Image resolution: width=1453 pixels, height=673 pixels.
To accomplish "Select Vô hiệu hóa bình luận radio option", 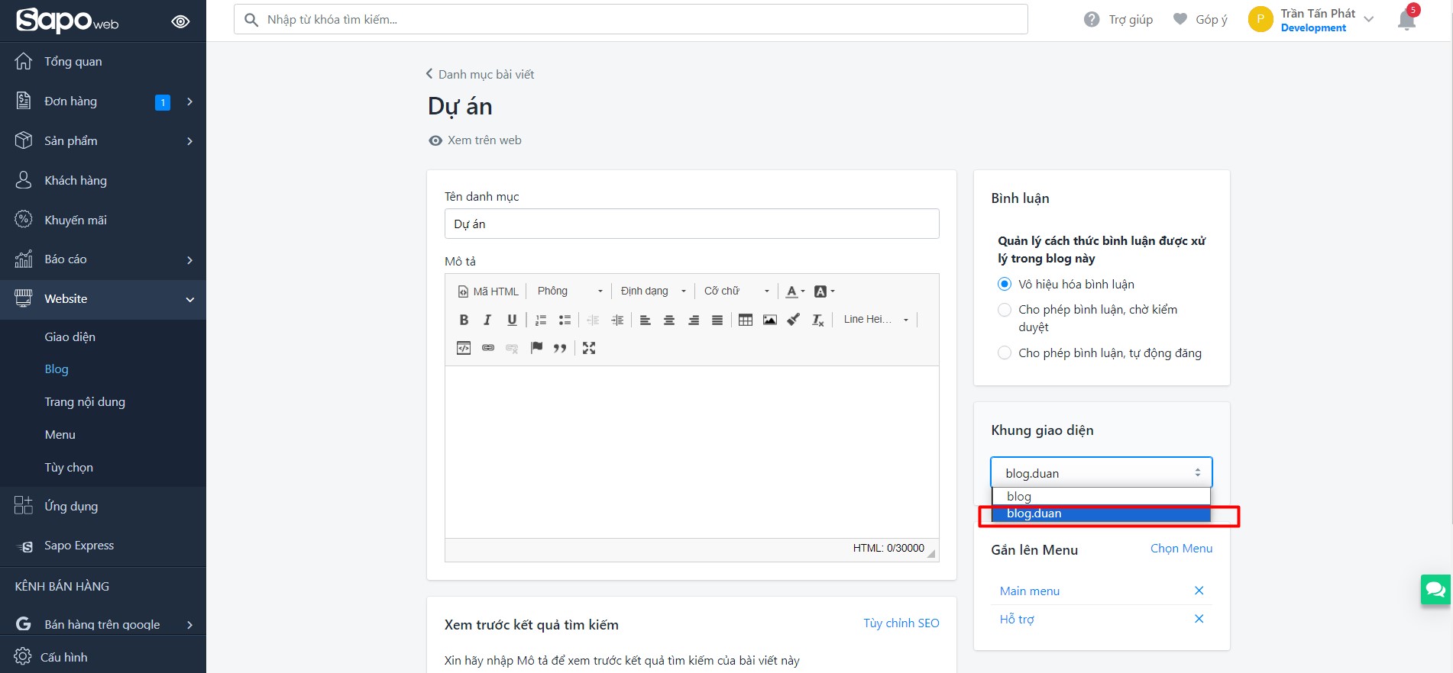I will (x=1005, y=284).
